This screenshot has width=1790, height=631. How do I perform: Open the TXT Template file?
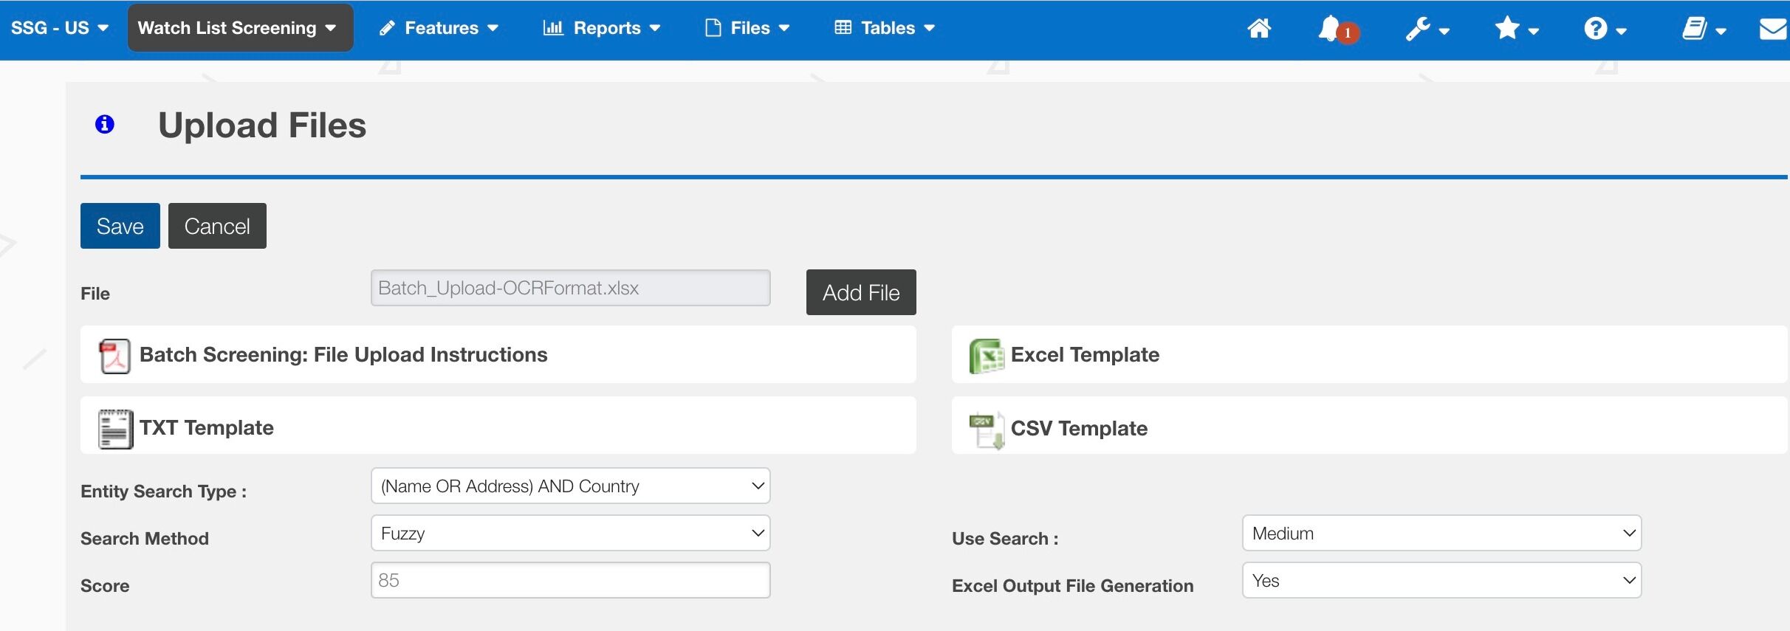click(206, 428)
